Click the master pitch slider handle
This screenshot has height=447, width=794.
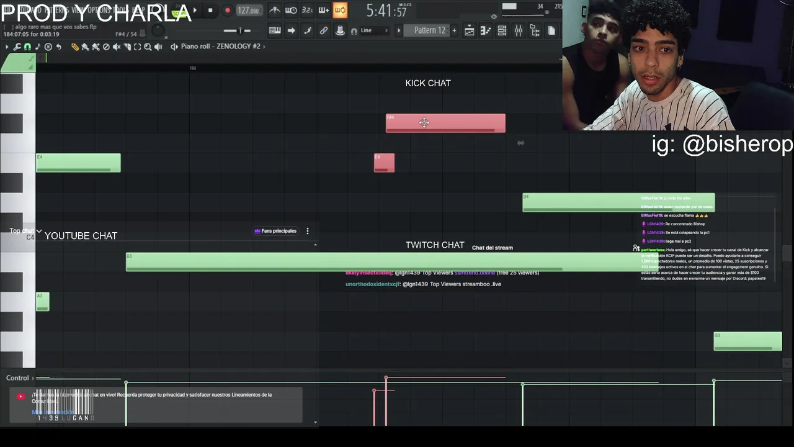point(239,30)
